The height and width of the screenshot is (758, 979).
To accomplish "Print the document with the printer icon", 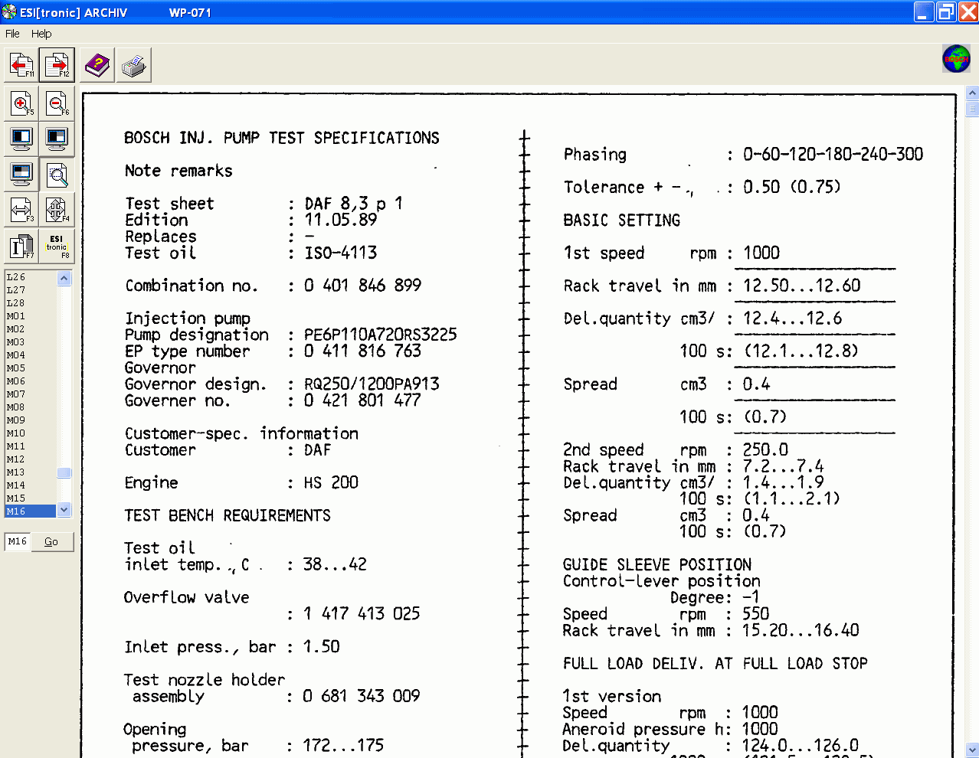I will click(x=134, y=65).
